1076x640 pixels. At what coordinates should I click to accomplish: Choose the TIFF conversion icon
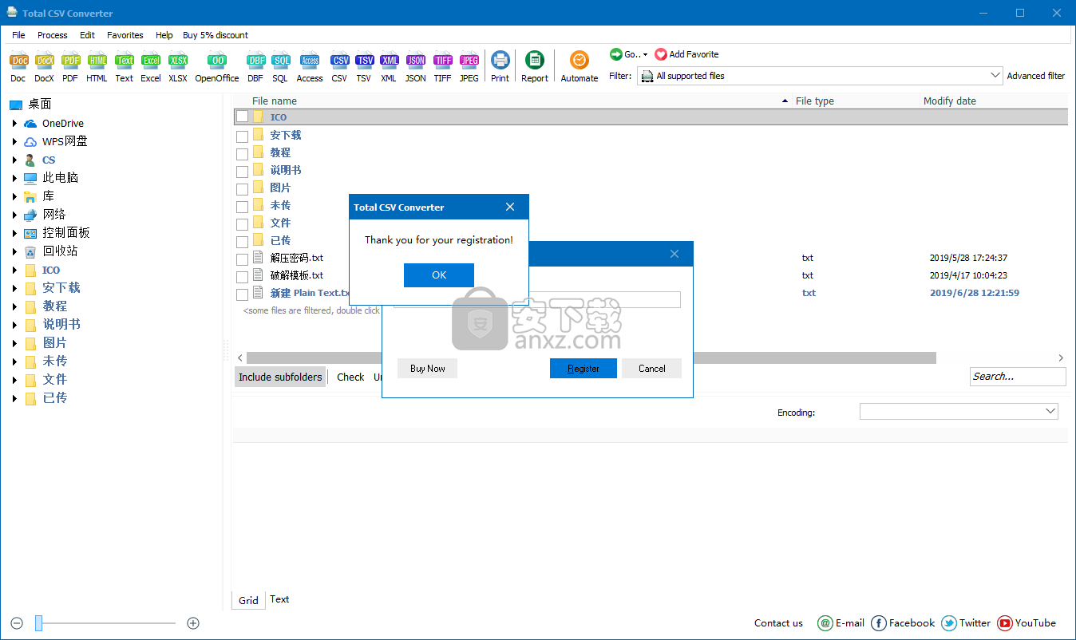coord(443,61)
